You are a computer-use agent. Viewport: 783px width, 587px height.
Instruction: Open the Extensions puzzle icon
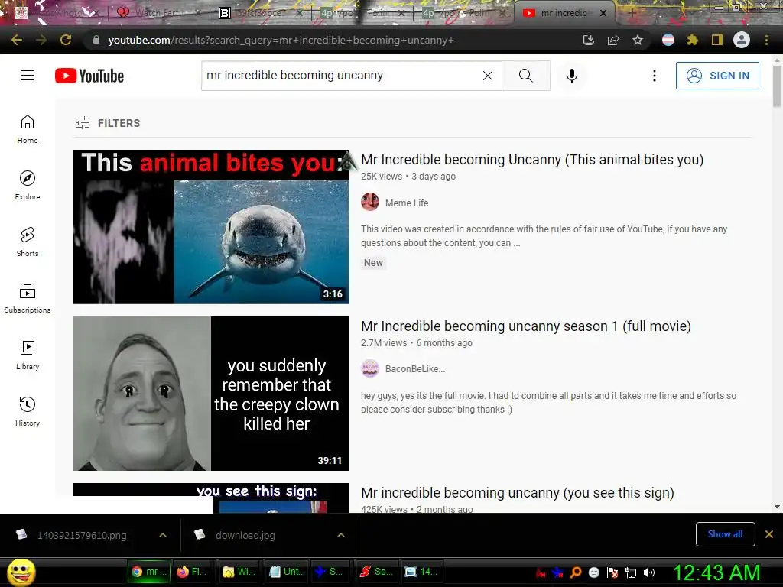pos(693,40)
